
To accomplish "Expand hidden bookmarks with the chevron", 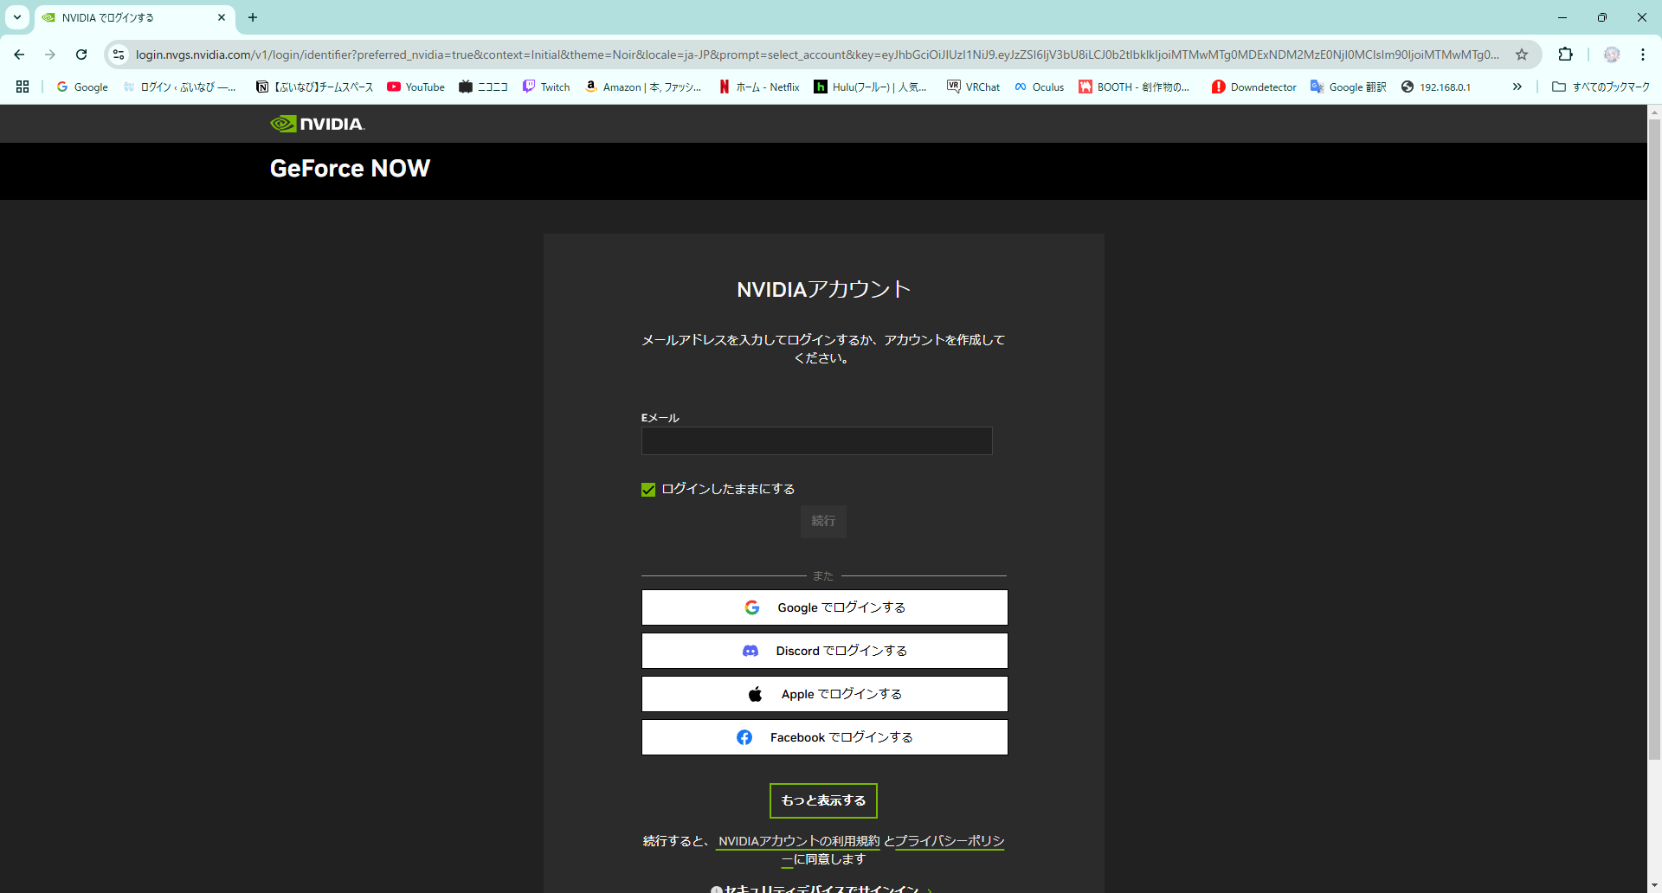I will click(x=1517, y=87).
